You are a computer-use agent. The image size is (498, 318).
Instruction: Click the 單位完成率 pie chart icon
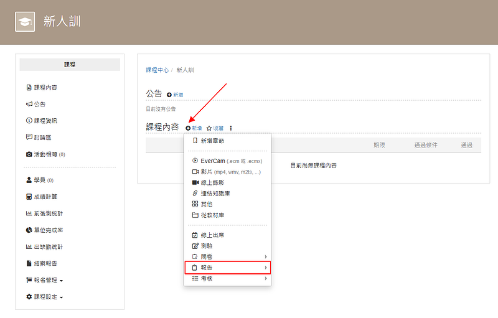pyautogui.click(x=29, y=230)
